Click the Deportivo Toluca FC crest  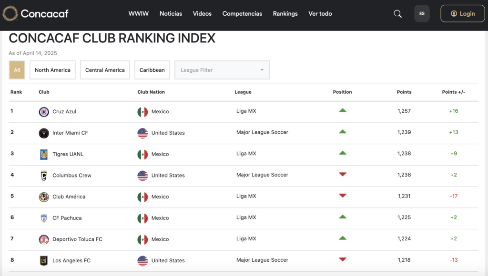(x=44, y=239)
